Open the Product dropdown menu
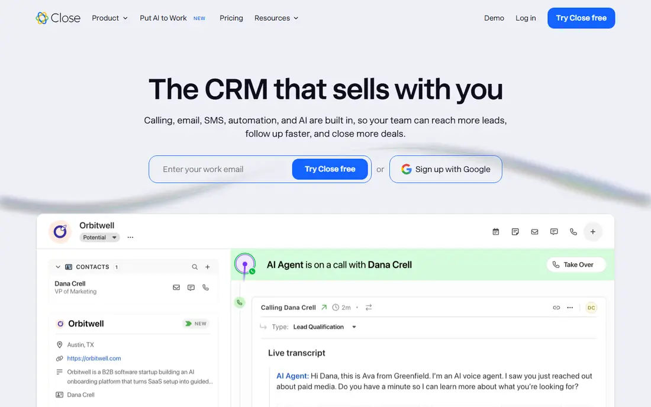The image size is (651, 407). click(x=109, y=18)
